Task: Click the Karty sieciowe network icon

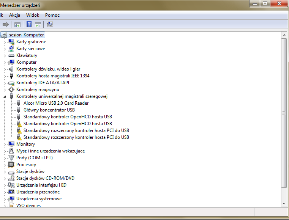Action: (x=11, y=49)
